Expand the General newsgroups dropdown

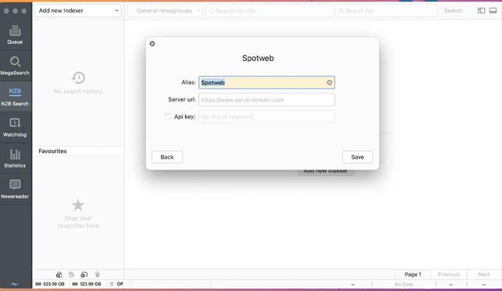tap(165, 11)
